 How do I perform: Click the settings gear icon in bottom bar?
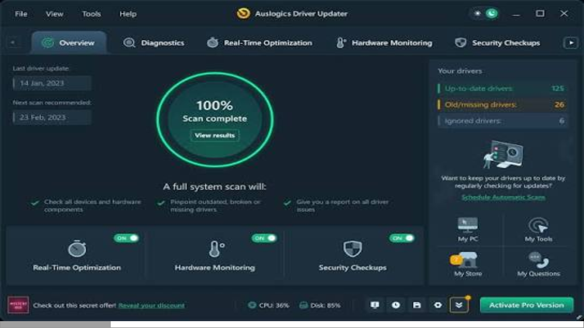pos(437,305)
